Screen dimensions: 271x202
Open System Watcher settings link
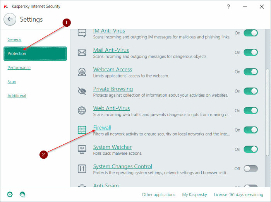[x=112, y=147]
